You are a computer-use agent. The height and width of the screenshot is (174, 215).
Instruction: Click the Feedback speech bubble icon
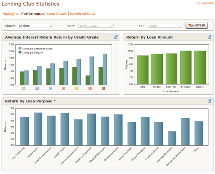[x=199, y=3]
